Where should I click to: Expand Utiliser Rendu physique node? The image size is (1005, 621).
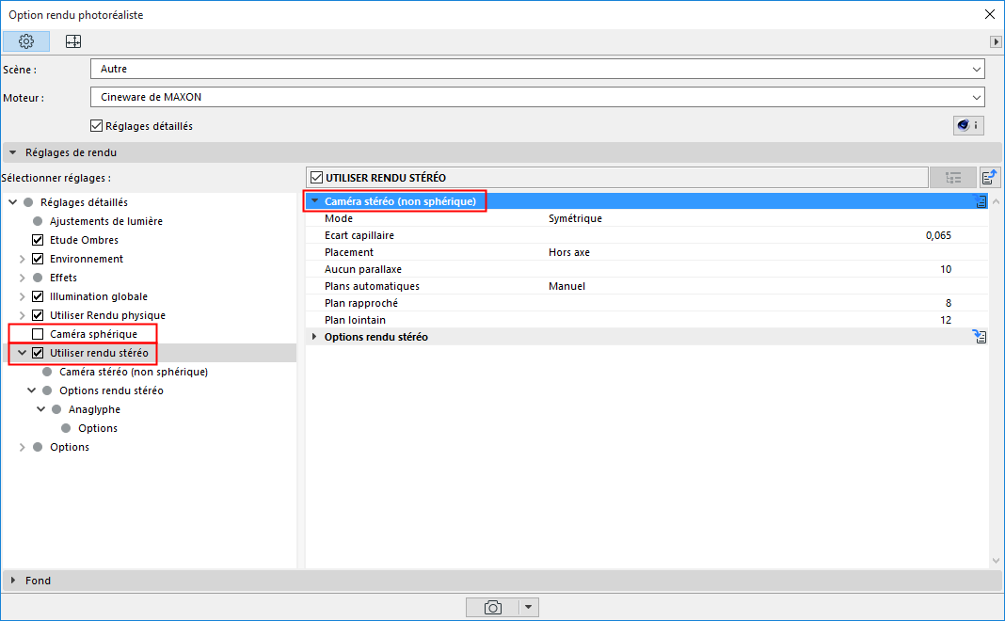point(22,315)
